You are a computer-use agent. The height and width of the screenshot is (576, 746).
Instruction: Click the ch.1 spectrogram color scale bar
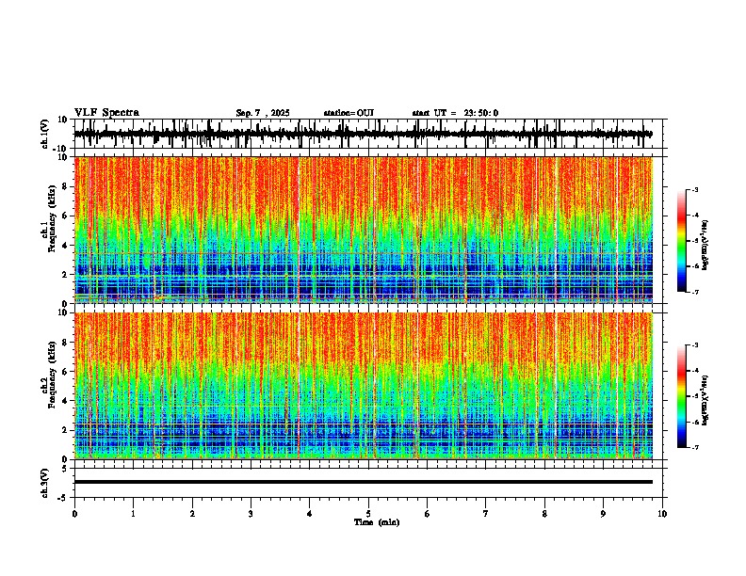point(681,241)
